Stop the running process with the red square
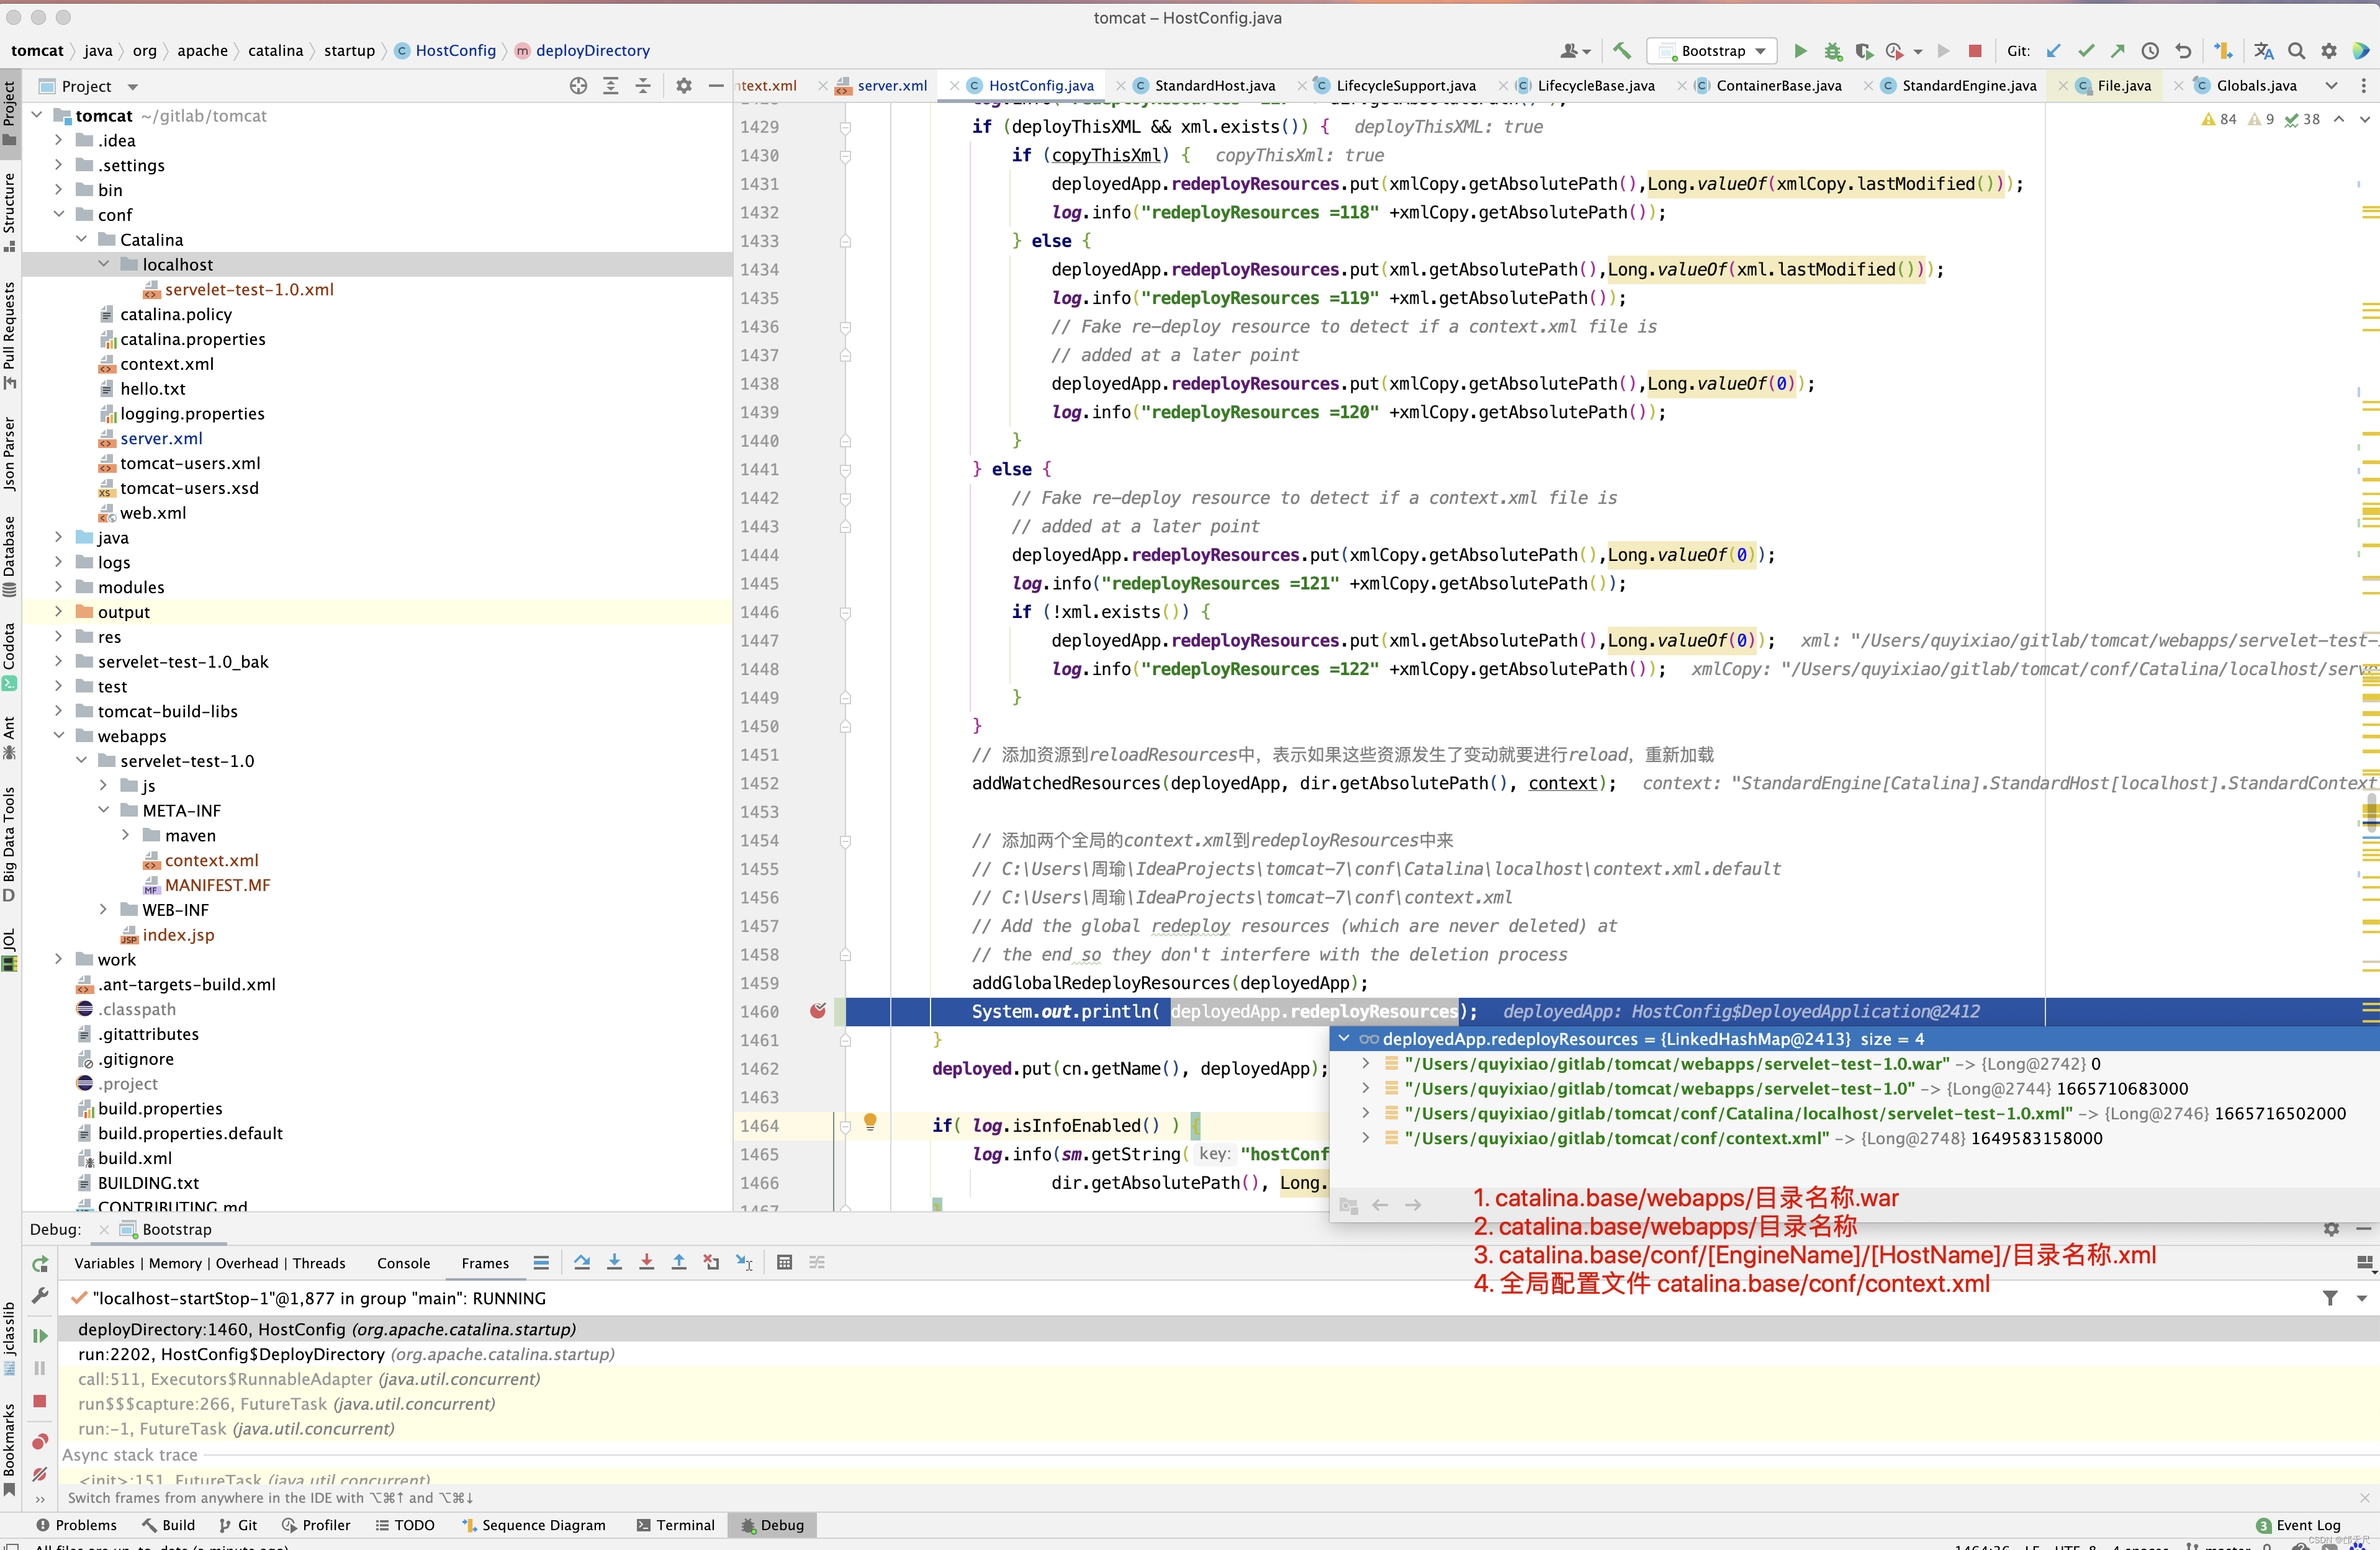Screen dimensions: 2380x1550 coord(1974,50)
